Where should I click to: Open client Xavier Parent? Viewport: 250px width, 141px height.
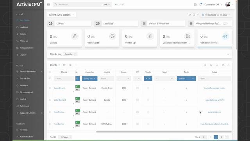point(59,88)
